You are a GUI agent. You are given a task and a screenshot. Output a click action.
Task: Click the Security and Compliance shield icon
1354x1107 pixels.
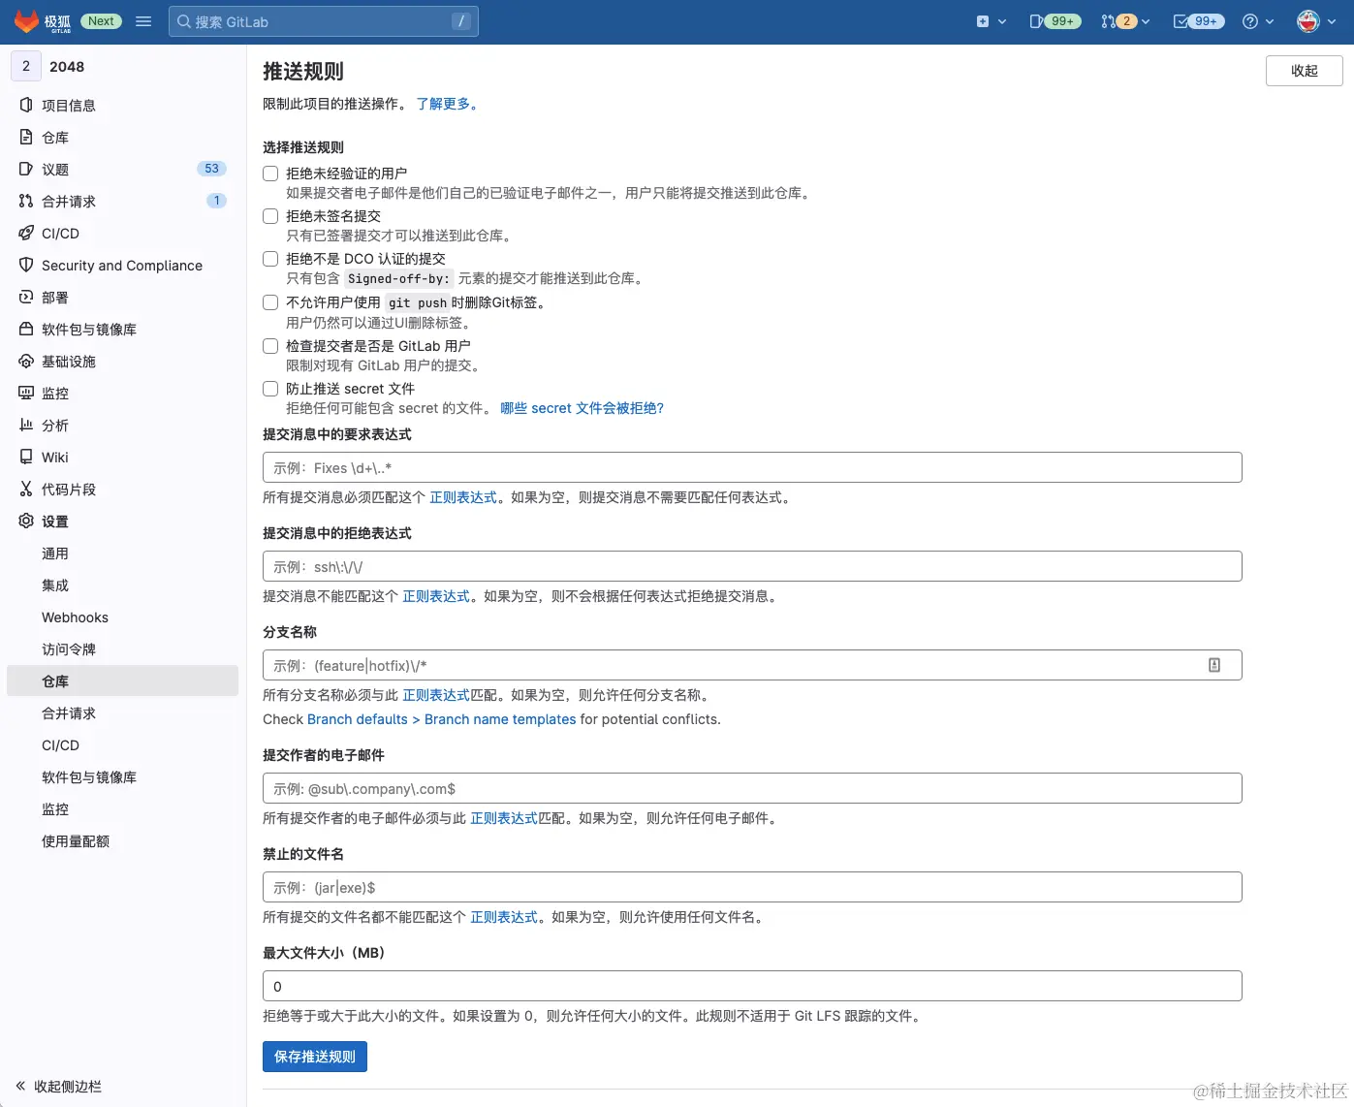tap(26, 265)
